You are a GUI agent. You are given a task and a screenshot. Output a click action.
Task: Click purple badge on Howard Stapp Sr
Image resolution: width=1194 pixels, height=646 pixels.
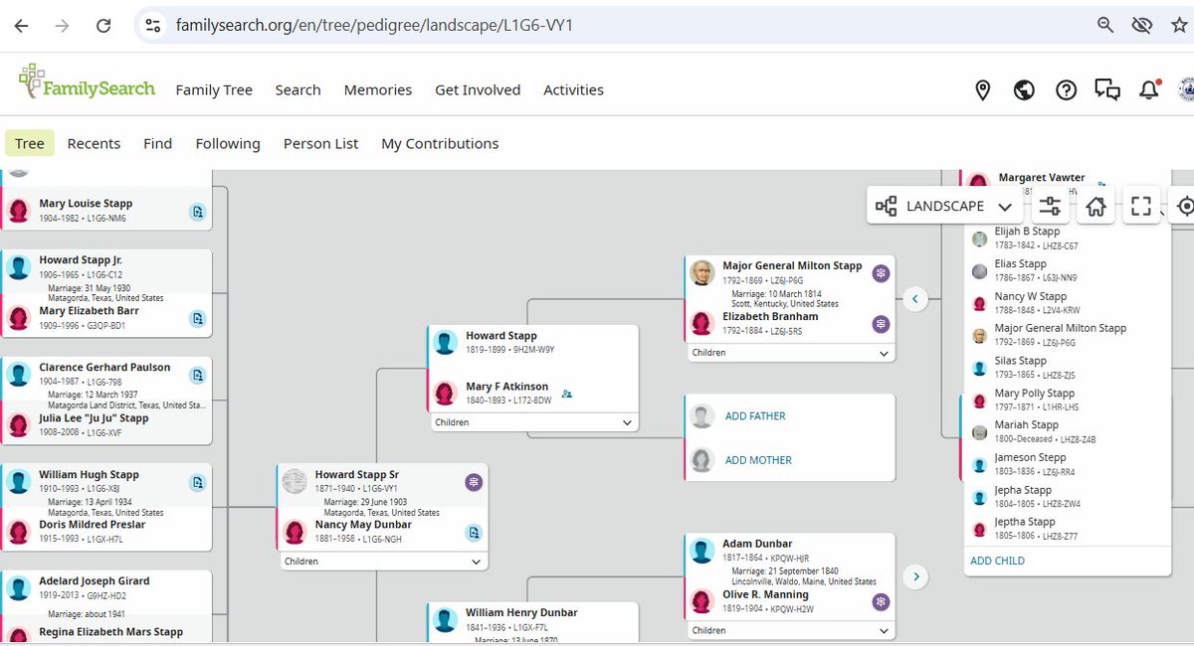click(x=474, y=482)
